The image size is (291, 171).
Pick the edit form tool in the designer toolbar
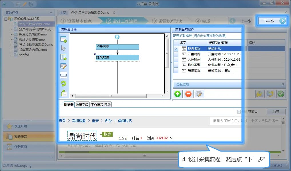click(64, 65)
